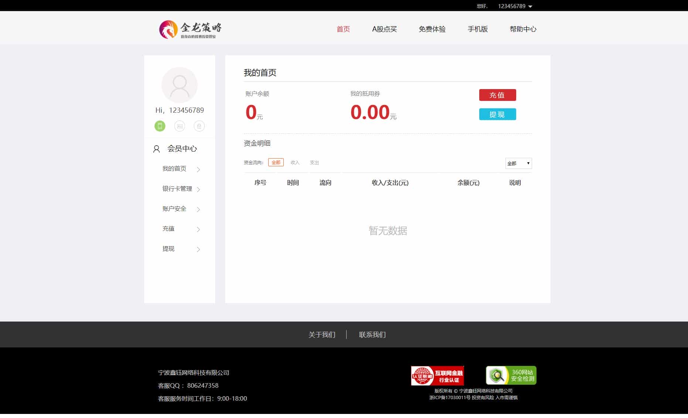Screen dimensions: 688x418
Task: Click the 浙ICP备17030011号 footer text
Action: [450, 398]
